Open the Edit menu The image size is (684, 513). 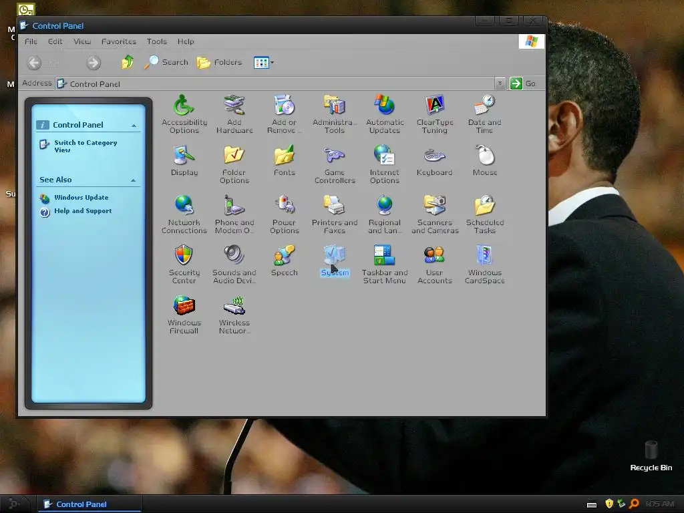click(55, 41)
